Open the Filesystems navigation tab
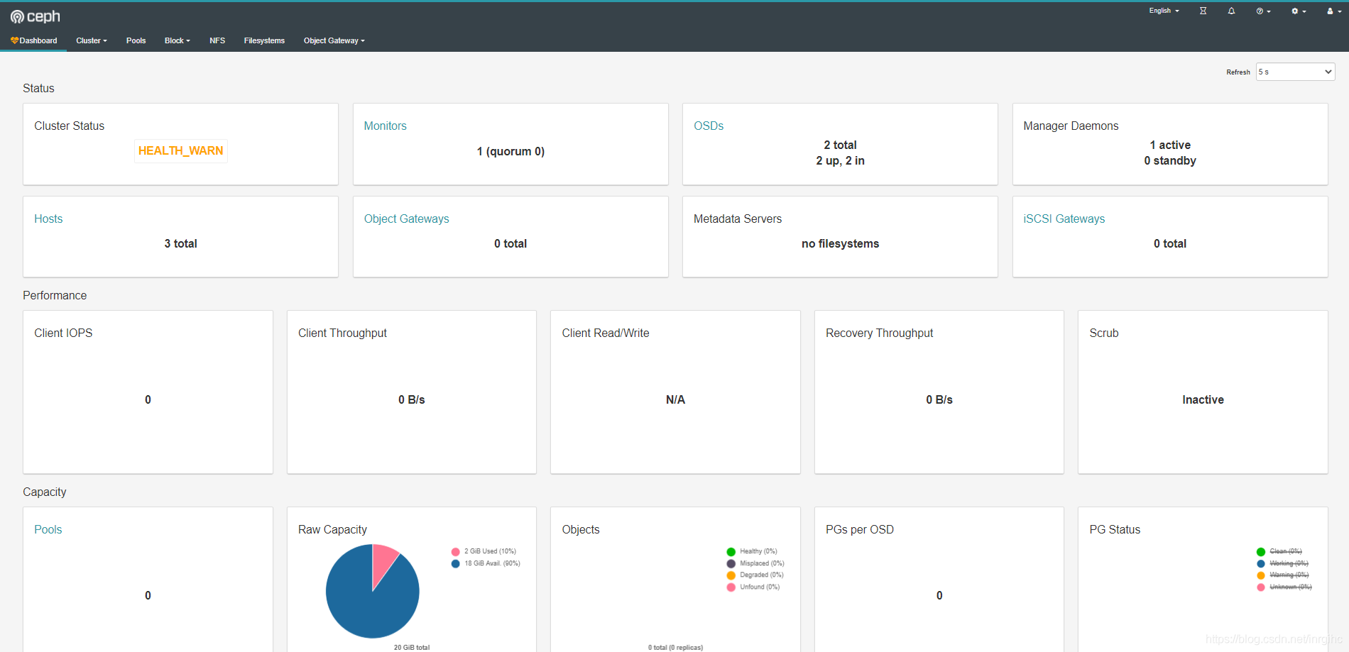Viewport: 1349px width, 652px height. tap(264, 40)
